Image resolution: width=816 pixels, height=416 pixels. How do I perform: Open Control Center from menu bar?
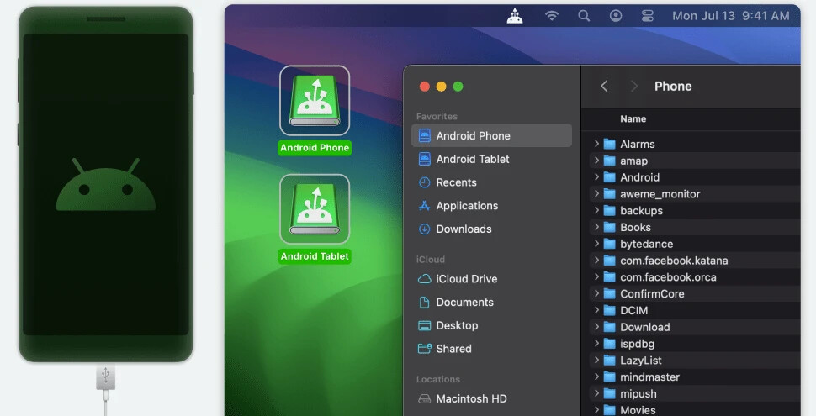click(647, 16)
